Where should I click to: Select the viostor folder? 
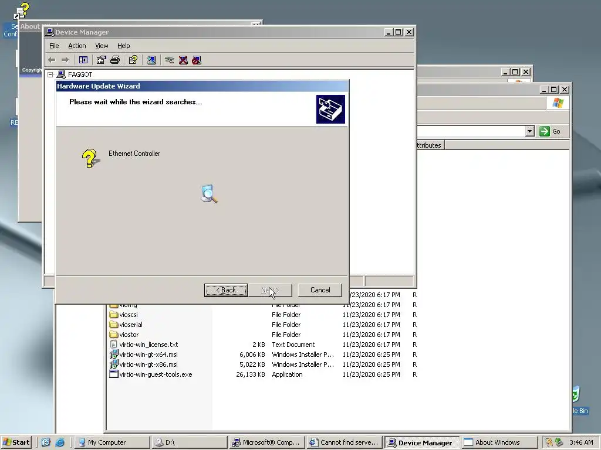click(129, 335)
